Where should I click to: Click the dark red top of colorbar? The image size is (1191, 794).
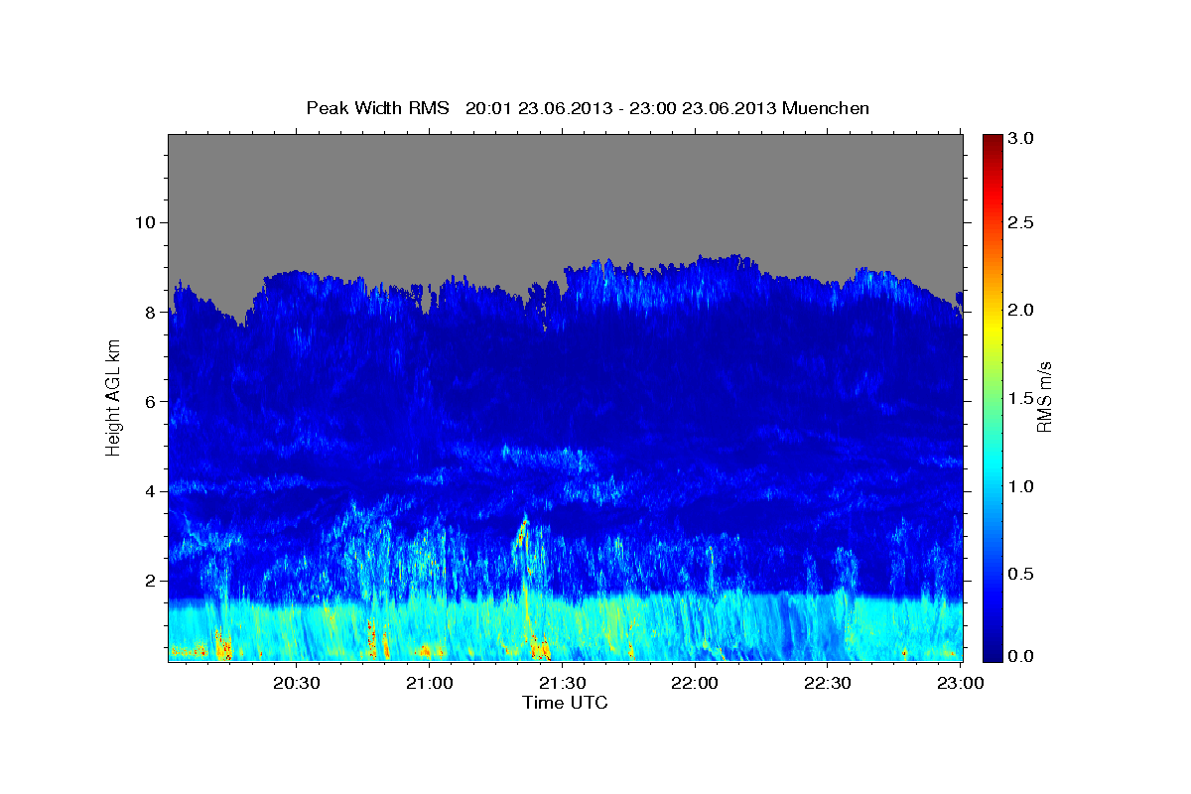[992, 140]
